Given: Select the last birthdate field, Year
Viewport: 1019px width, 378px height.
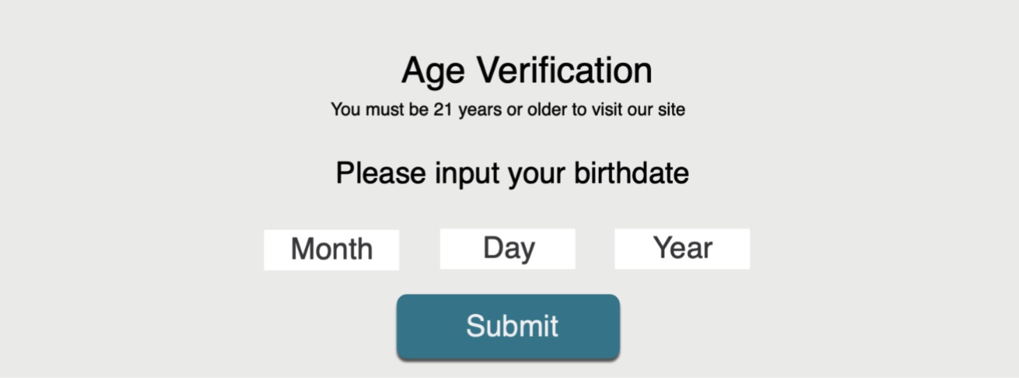Looking at the screenshot, I should click(x=682, y=249).
